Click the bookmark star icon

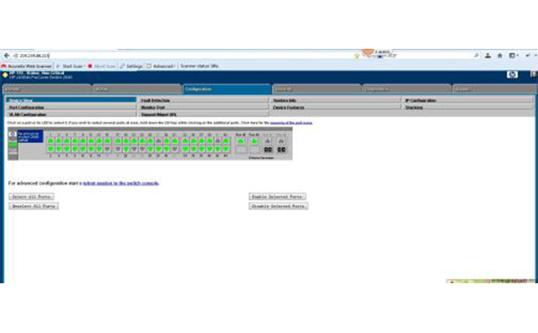click(357, 56)
